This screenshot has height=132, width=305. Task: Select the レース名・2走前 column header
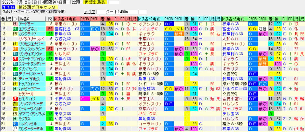point(151,19)
